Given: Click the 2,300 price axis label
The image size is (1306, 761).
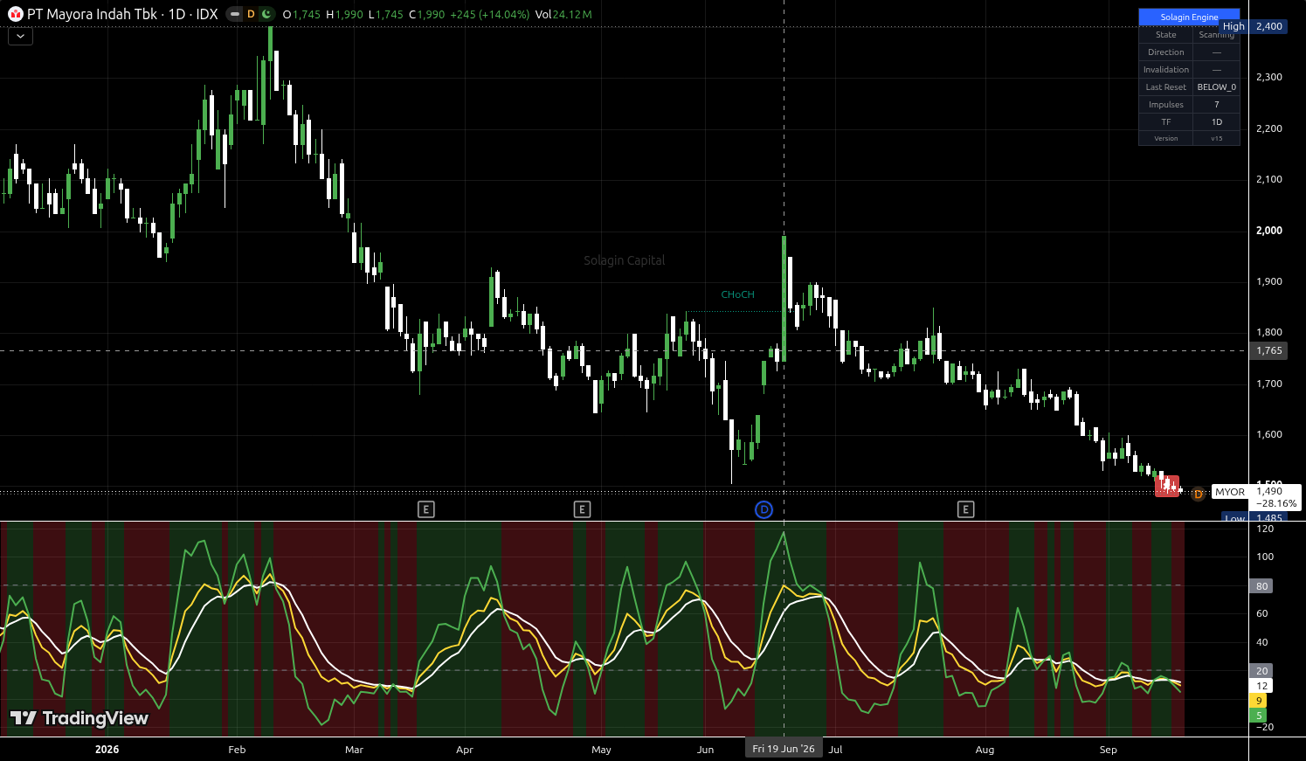Looking at the screenshot, I should click(1268, 77).
